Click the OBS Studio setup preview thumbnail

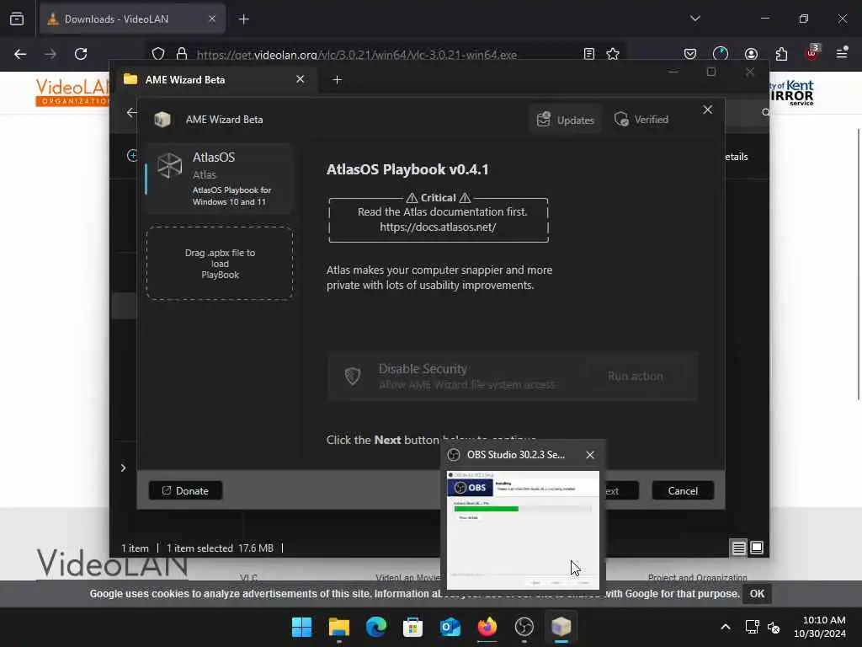pyautogui.click(x=523, y=530)
